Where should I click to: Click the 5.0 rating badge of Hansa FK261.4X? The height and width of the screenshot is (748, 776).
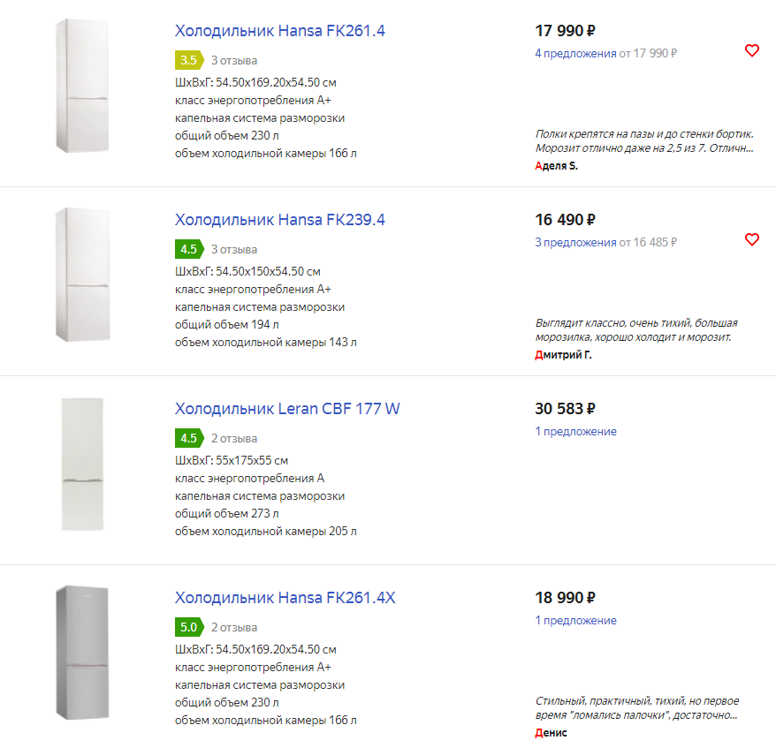[x=188, y=627]
